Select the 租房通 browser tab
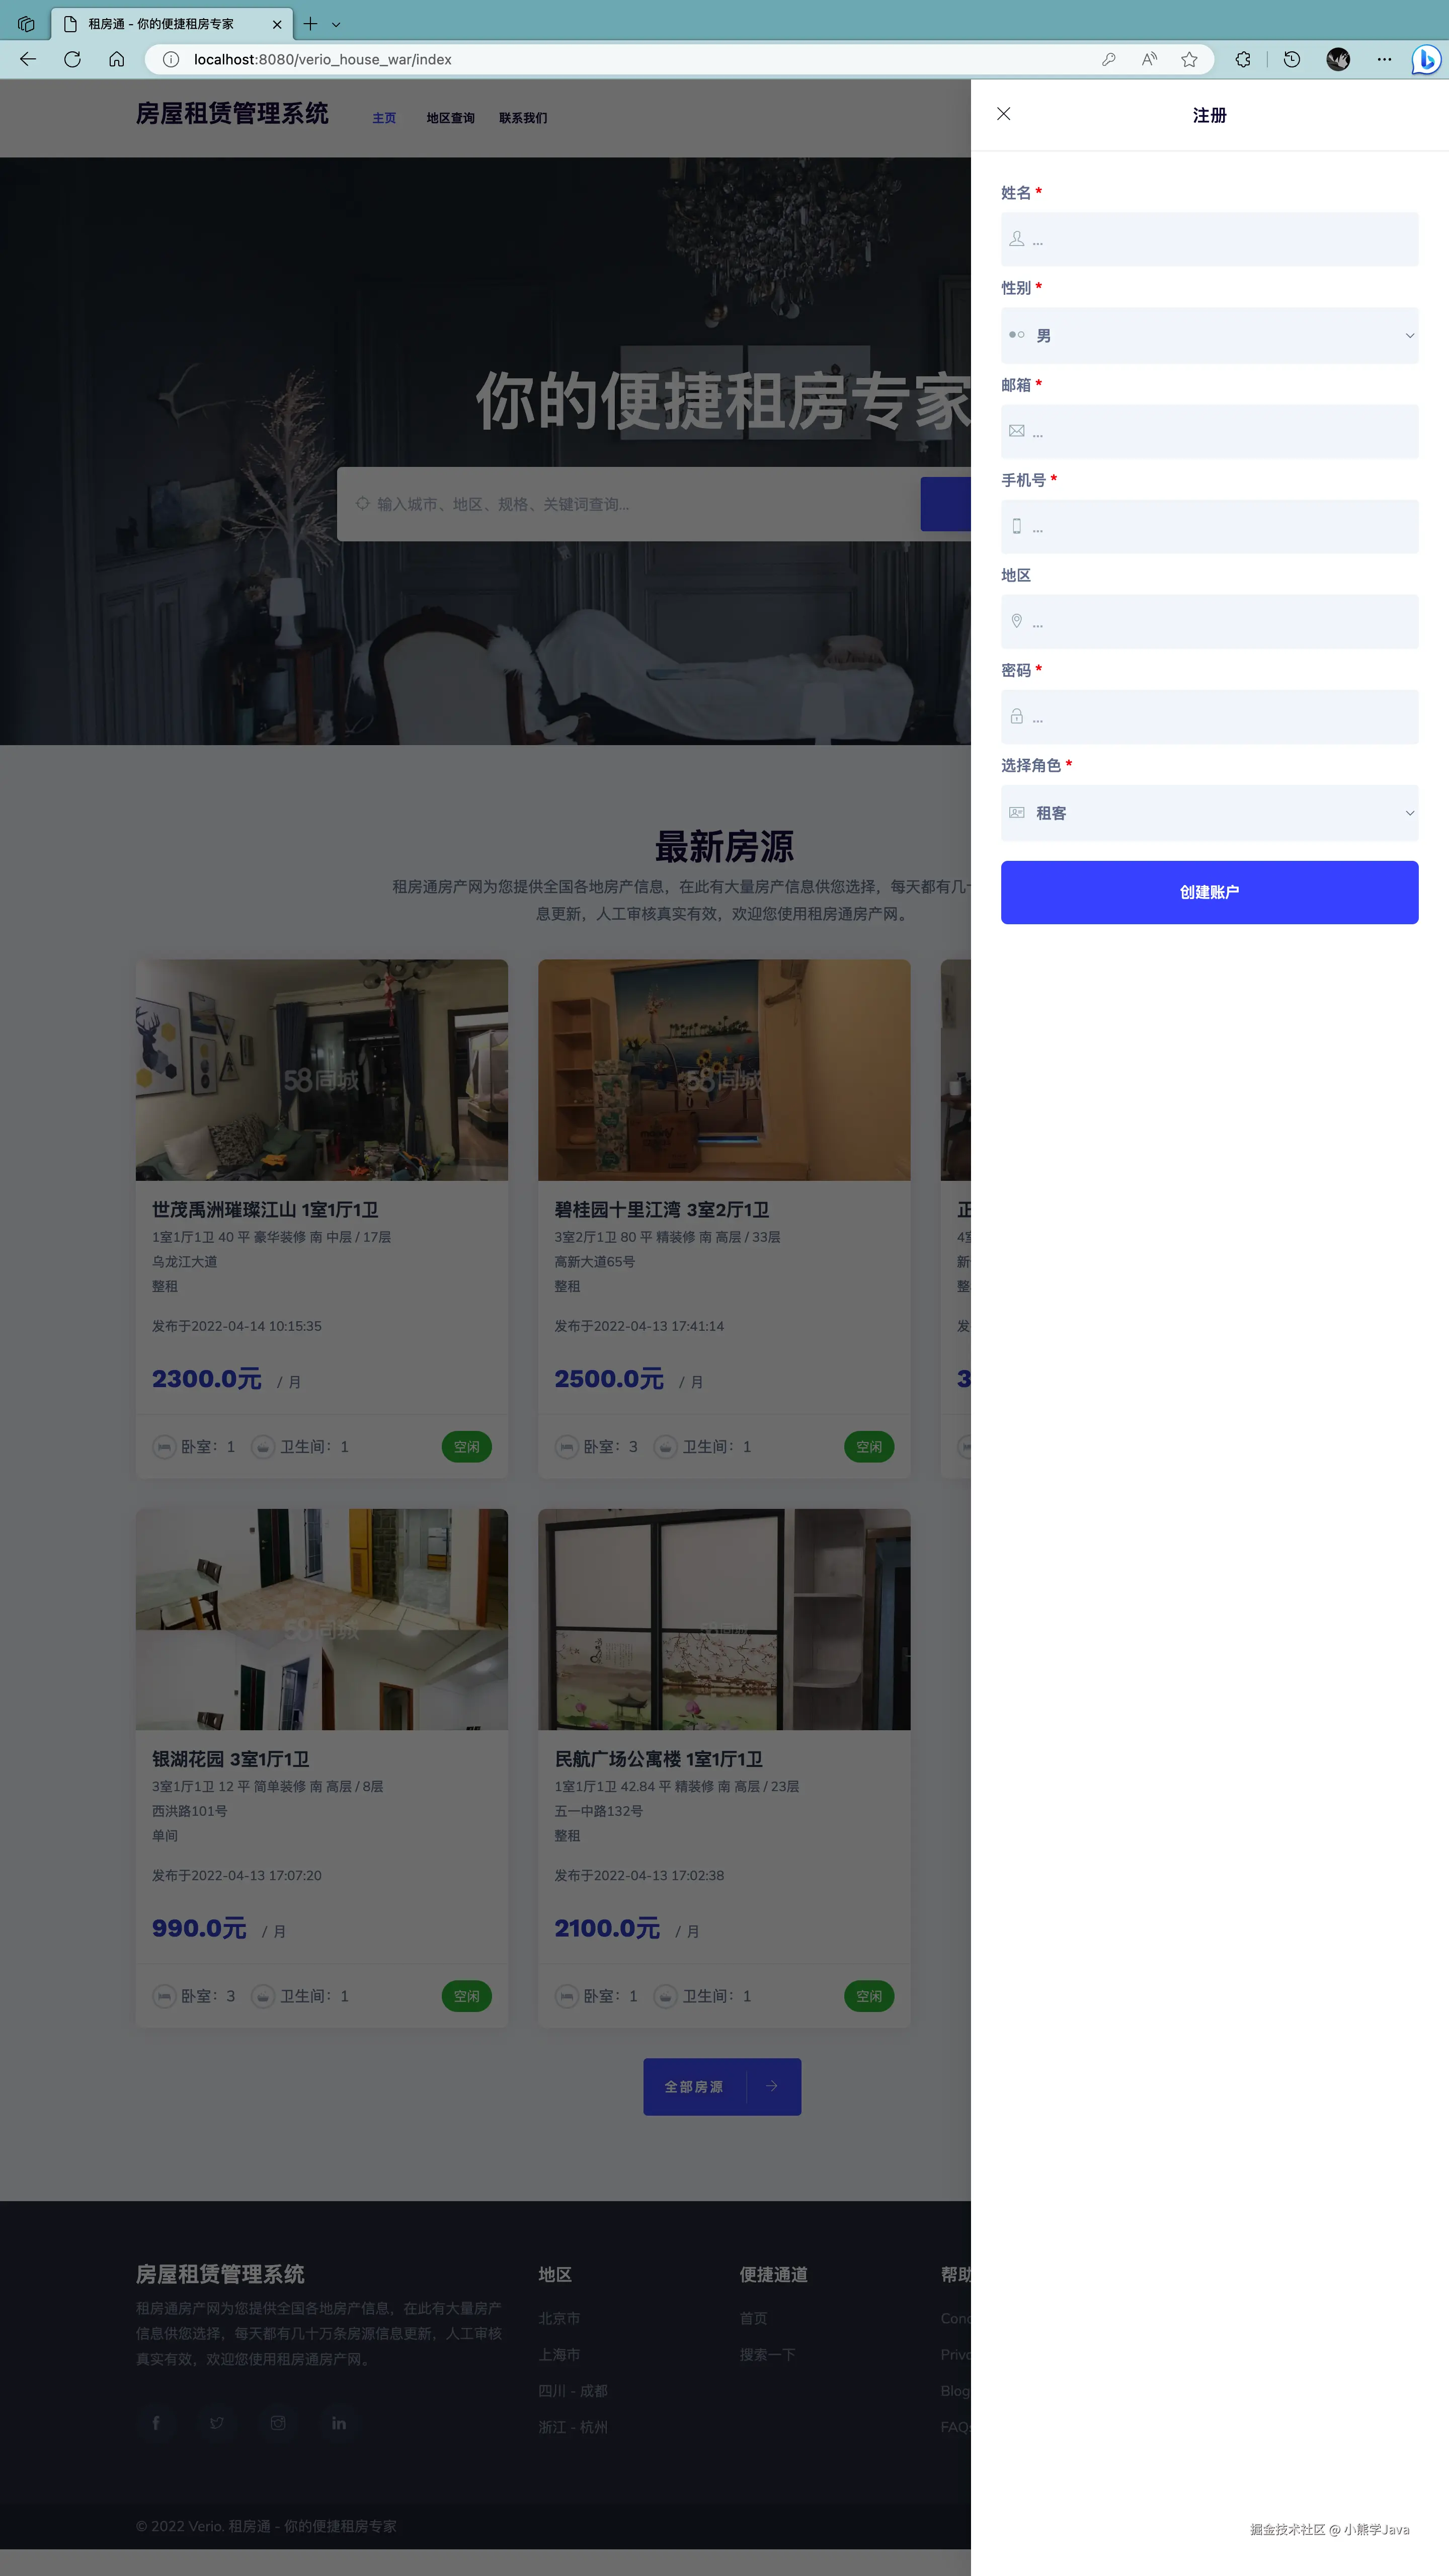 pyautogui.click(x=170, y=24)
